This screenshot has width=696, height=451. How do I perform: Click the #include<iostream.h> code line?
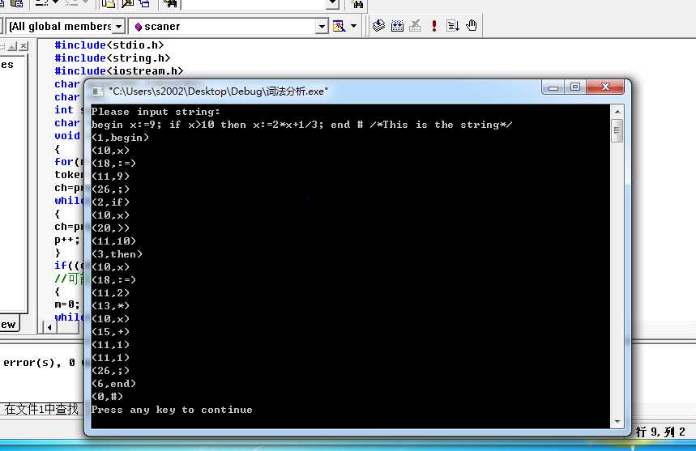coord(118,71)
